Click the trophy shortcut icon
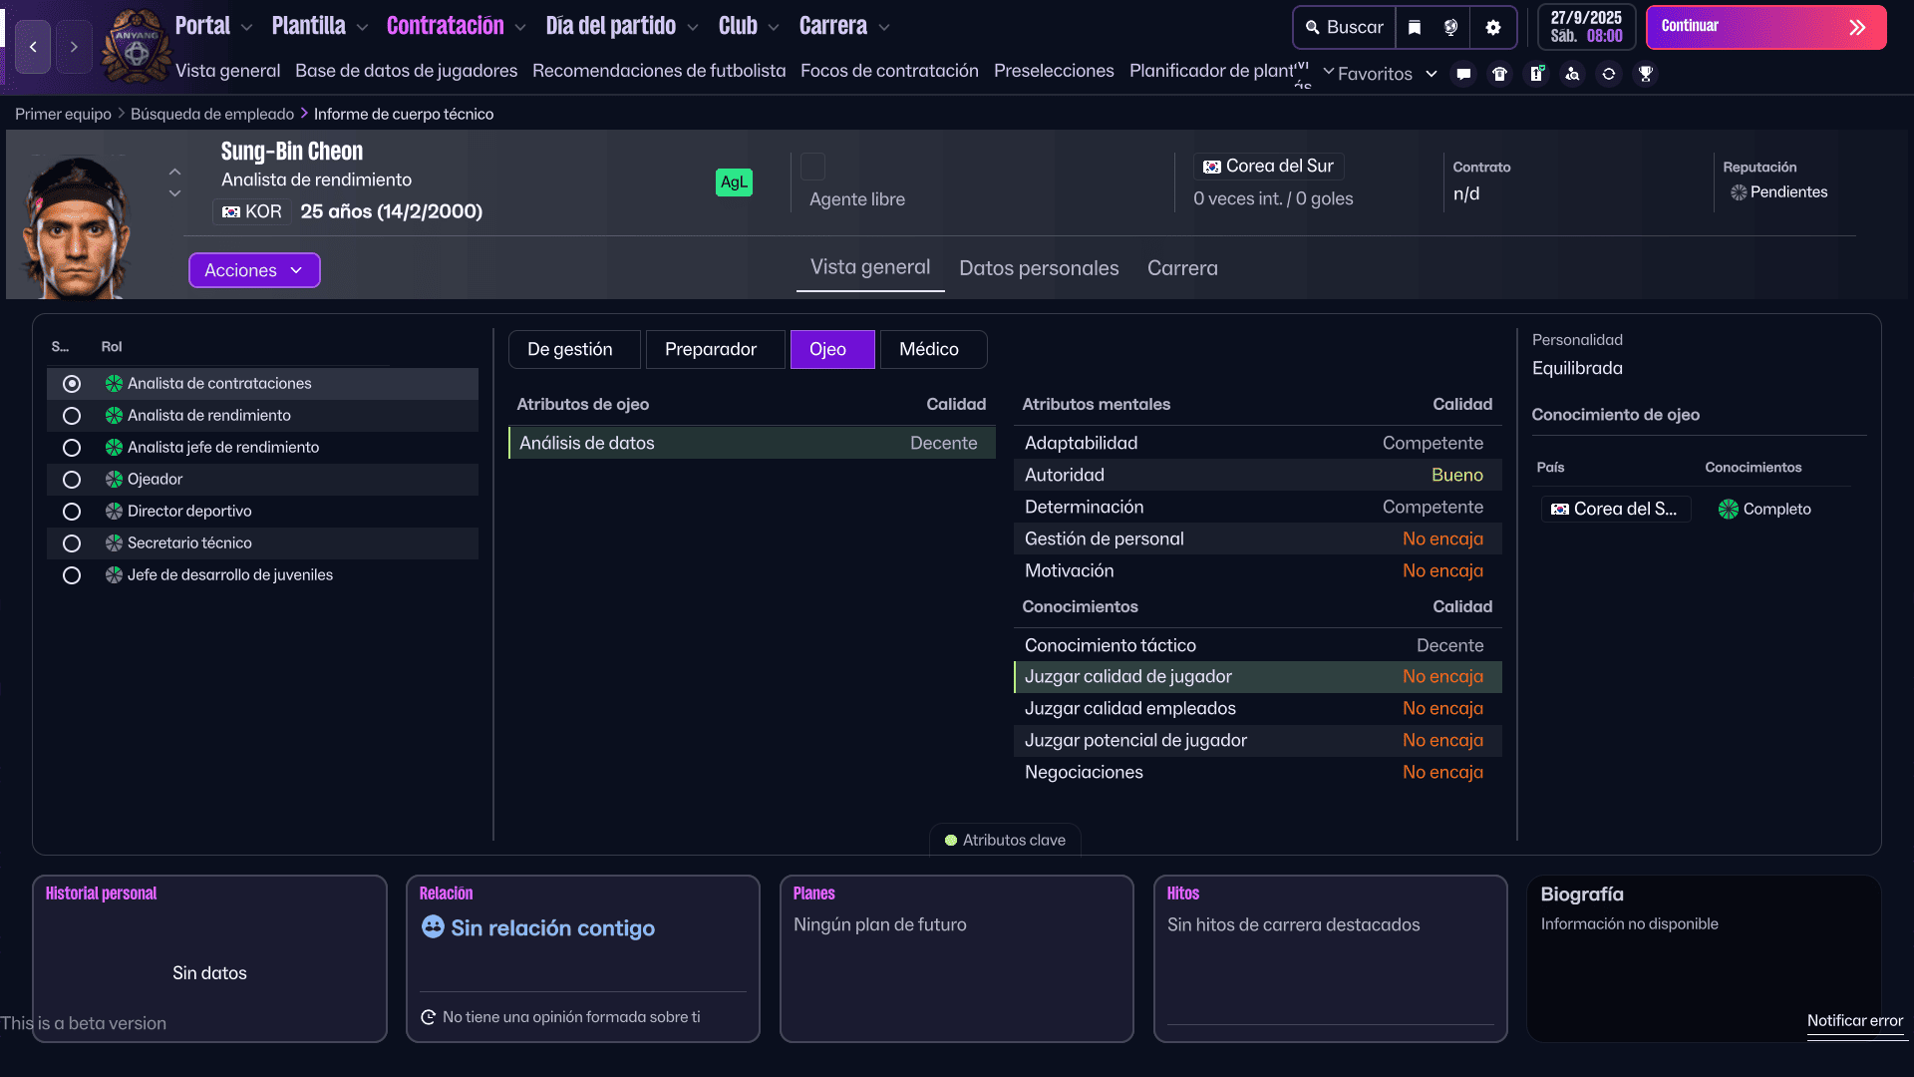The height and width of the screenshot is (1077, 1914). (1646, 74)
